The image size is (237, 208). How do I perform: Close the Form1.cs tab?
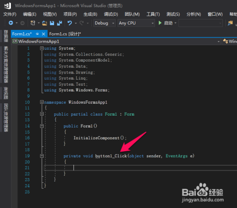pyautogui.click(x=44, y=34)
